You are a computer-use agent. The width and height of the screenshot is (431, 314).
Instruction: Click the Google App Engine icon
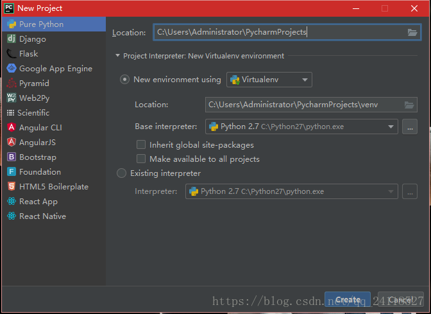[12, 68]
